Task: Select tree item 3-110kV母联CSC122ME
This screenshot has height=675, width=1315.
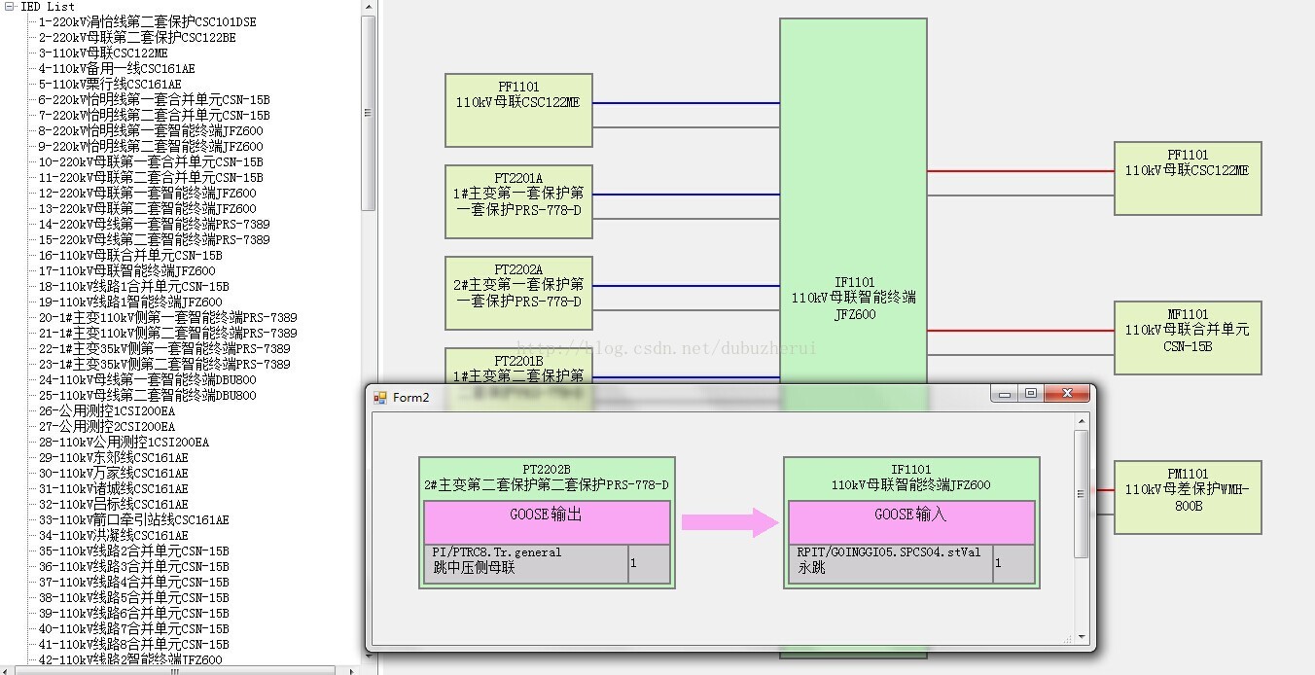Action: (103, 53)
